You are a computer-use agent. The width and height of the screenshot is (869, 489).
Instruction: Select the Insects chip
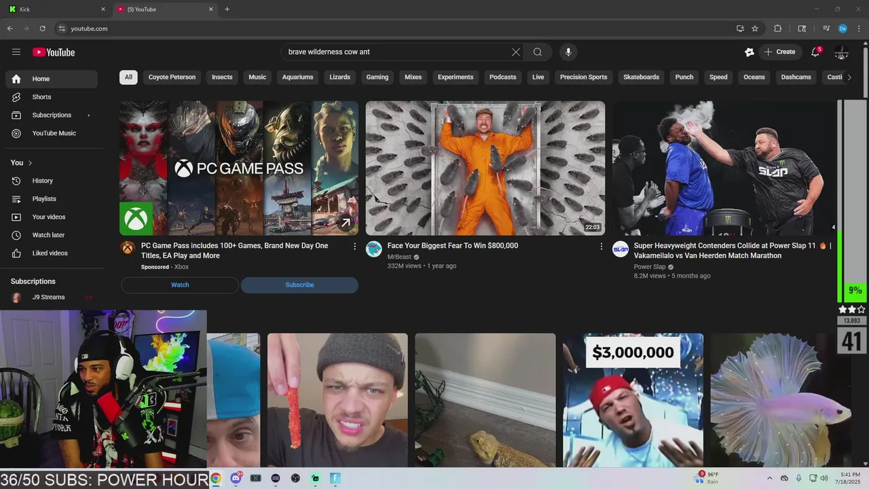222,77
